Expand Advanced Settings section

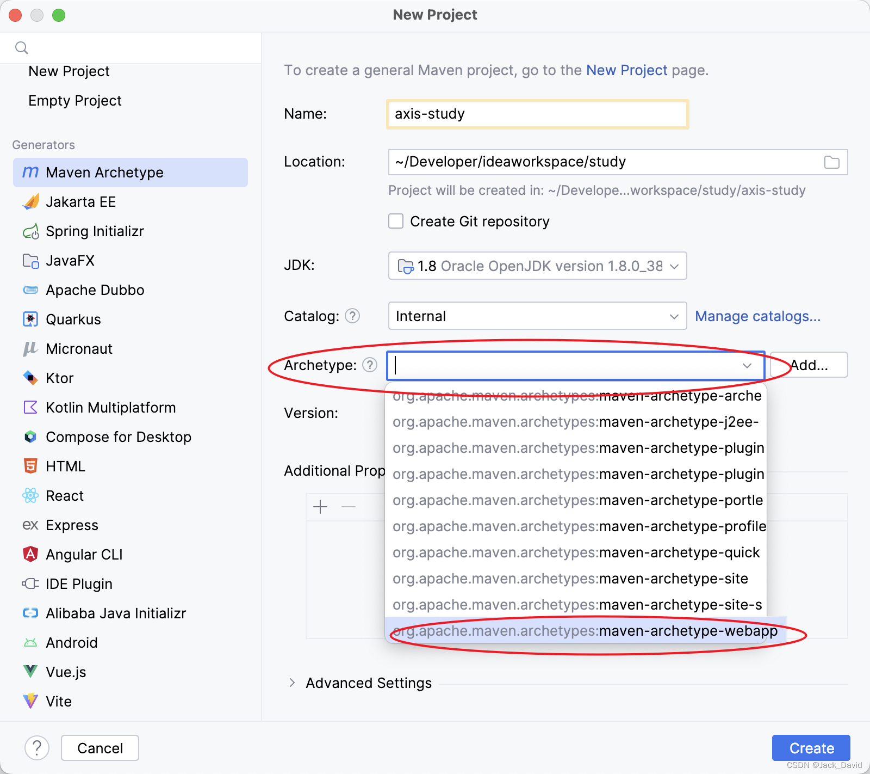coord(292,683)
